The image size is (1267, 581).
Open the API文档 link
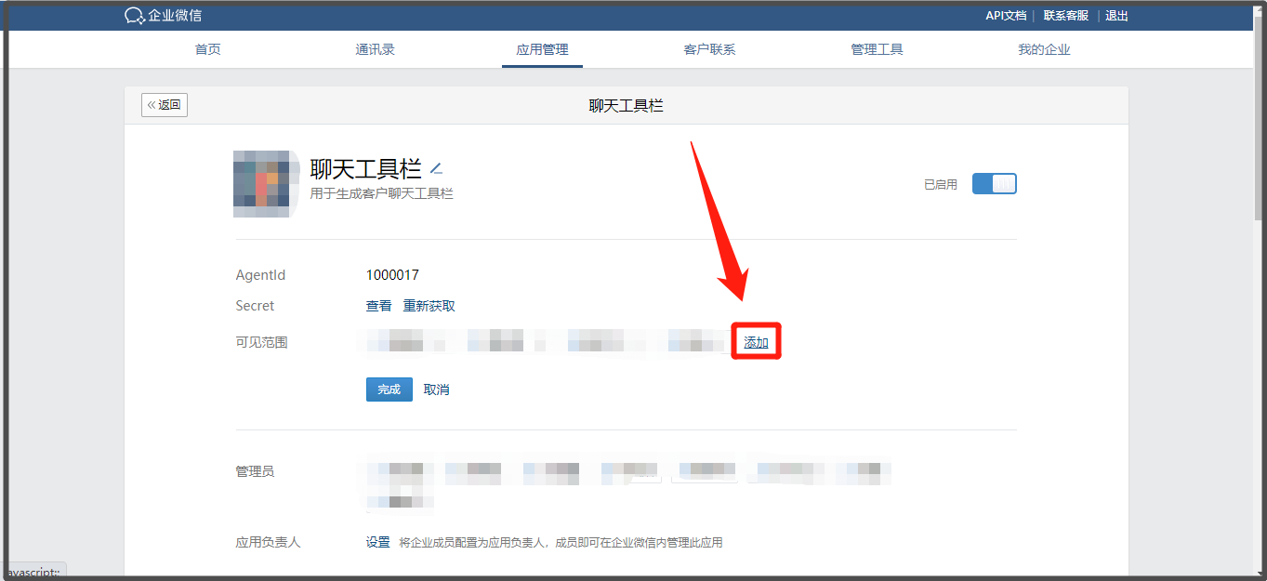point(1006,16)
